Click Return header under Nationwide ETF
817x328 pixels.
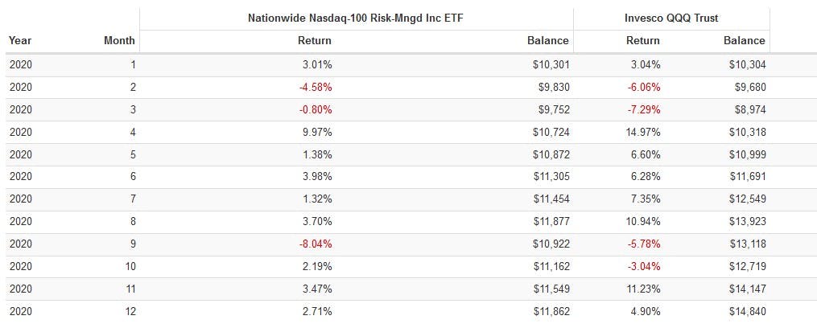(x=314, y=40)
